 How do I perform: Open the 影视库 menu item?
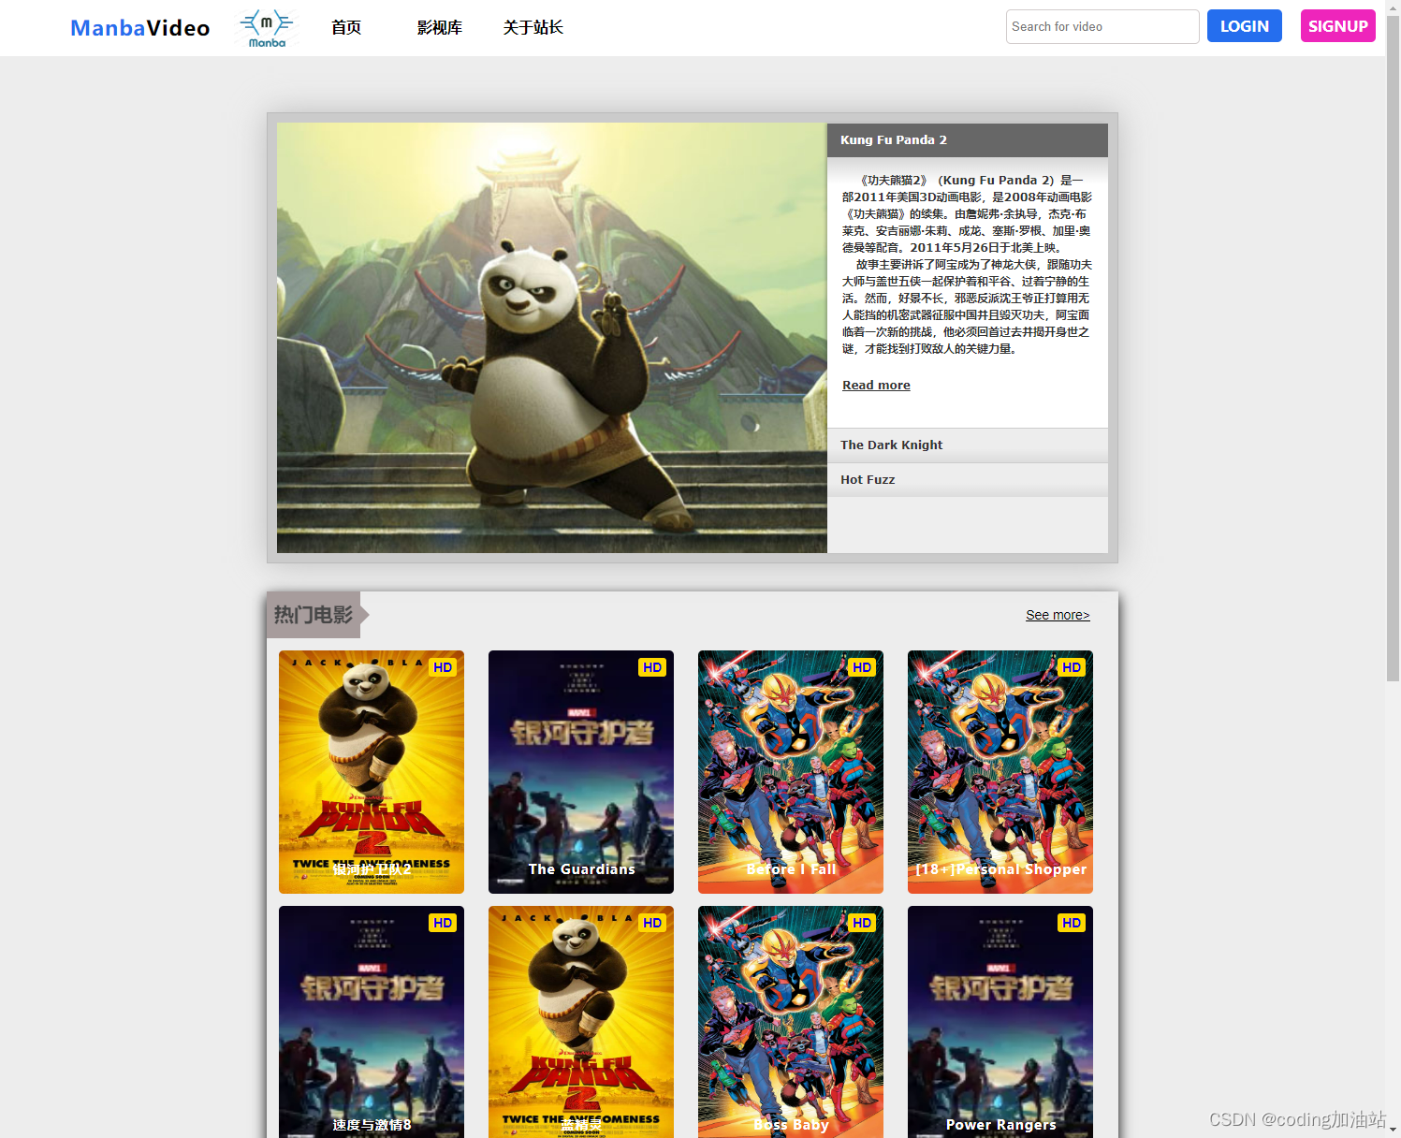440,28
